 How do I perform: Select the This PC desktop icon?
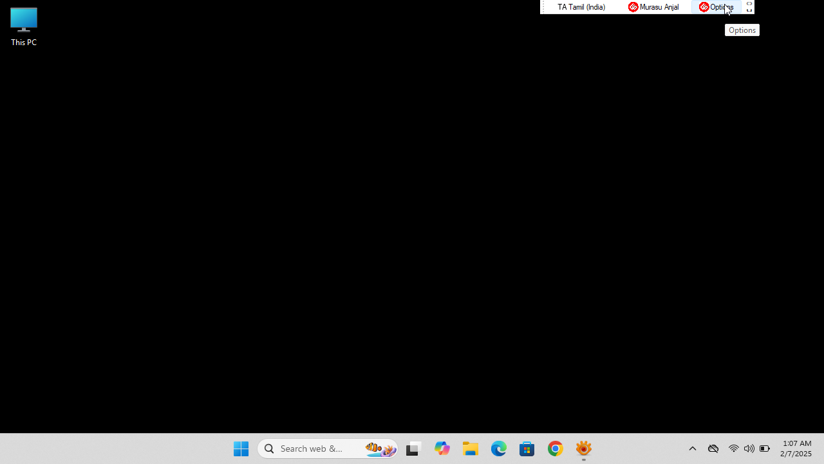pos(24,27)
